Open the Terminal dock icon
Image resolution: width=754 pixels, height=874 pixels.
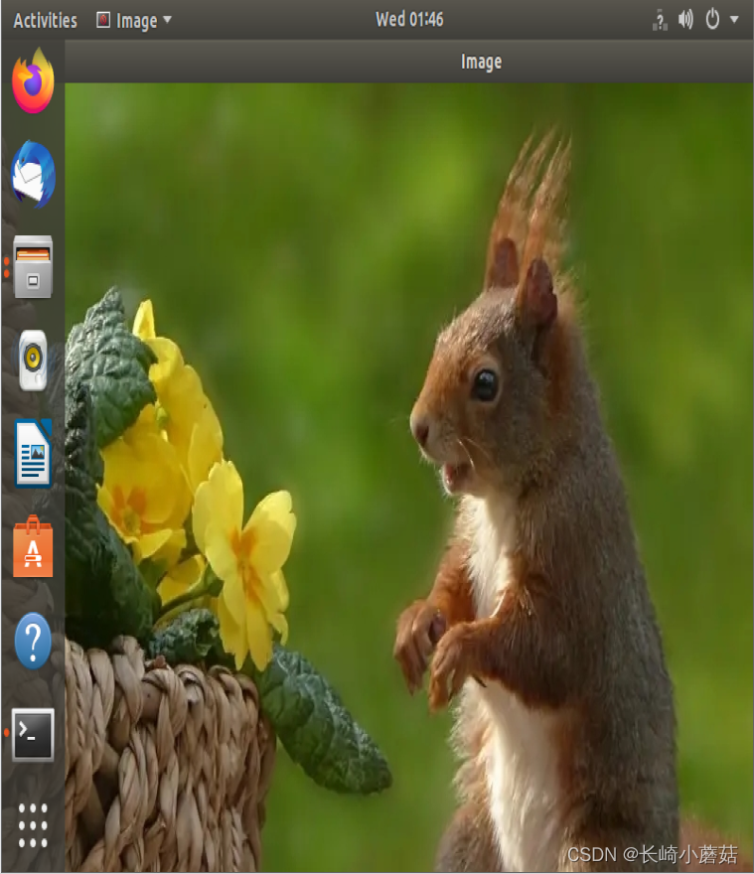pyautogui.click(x=33, y=735)
